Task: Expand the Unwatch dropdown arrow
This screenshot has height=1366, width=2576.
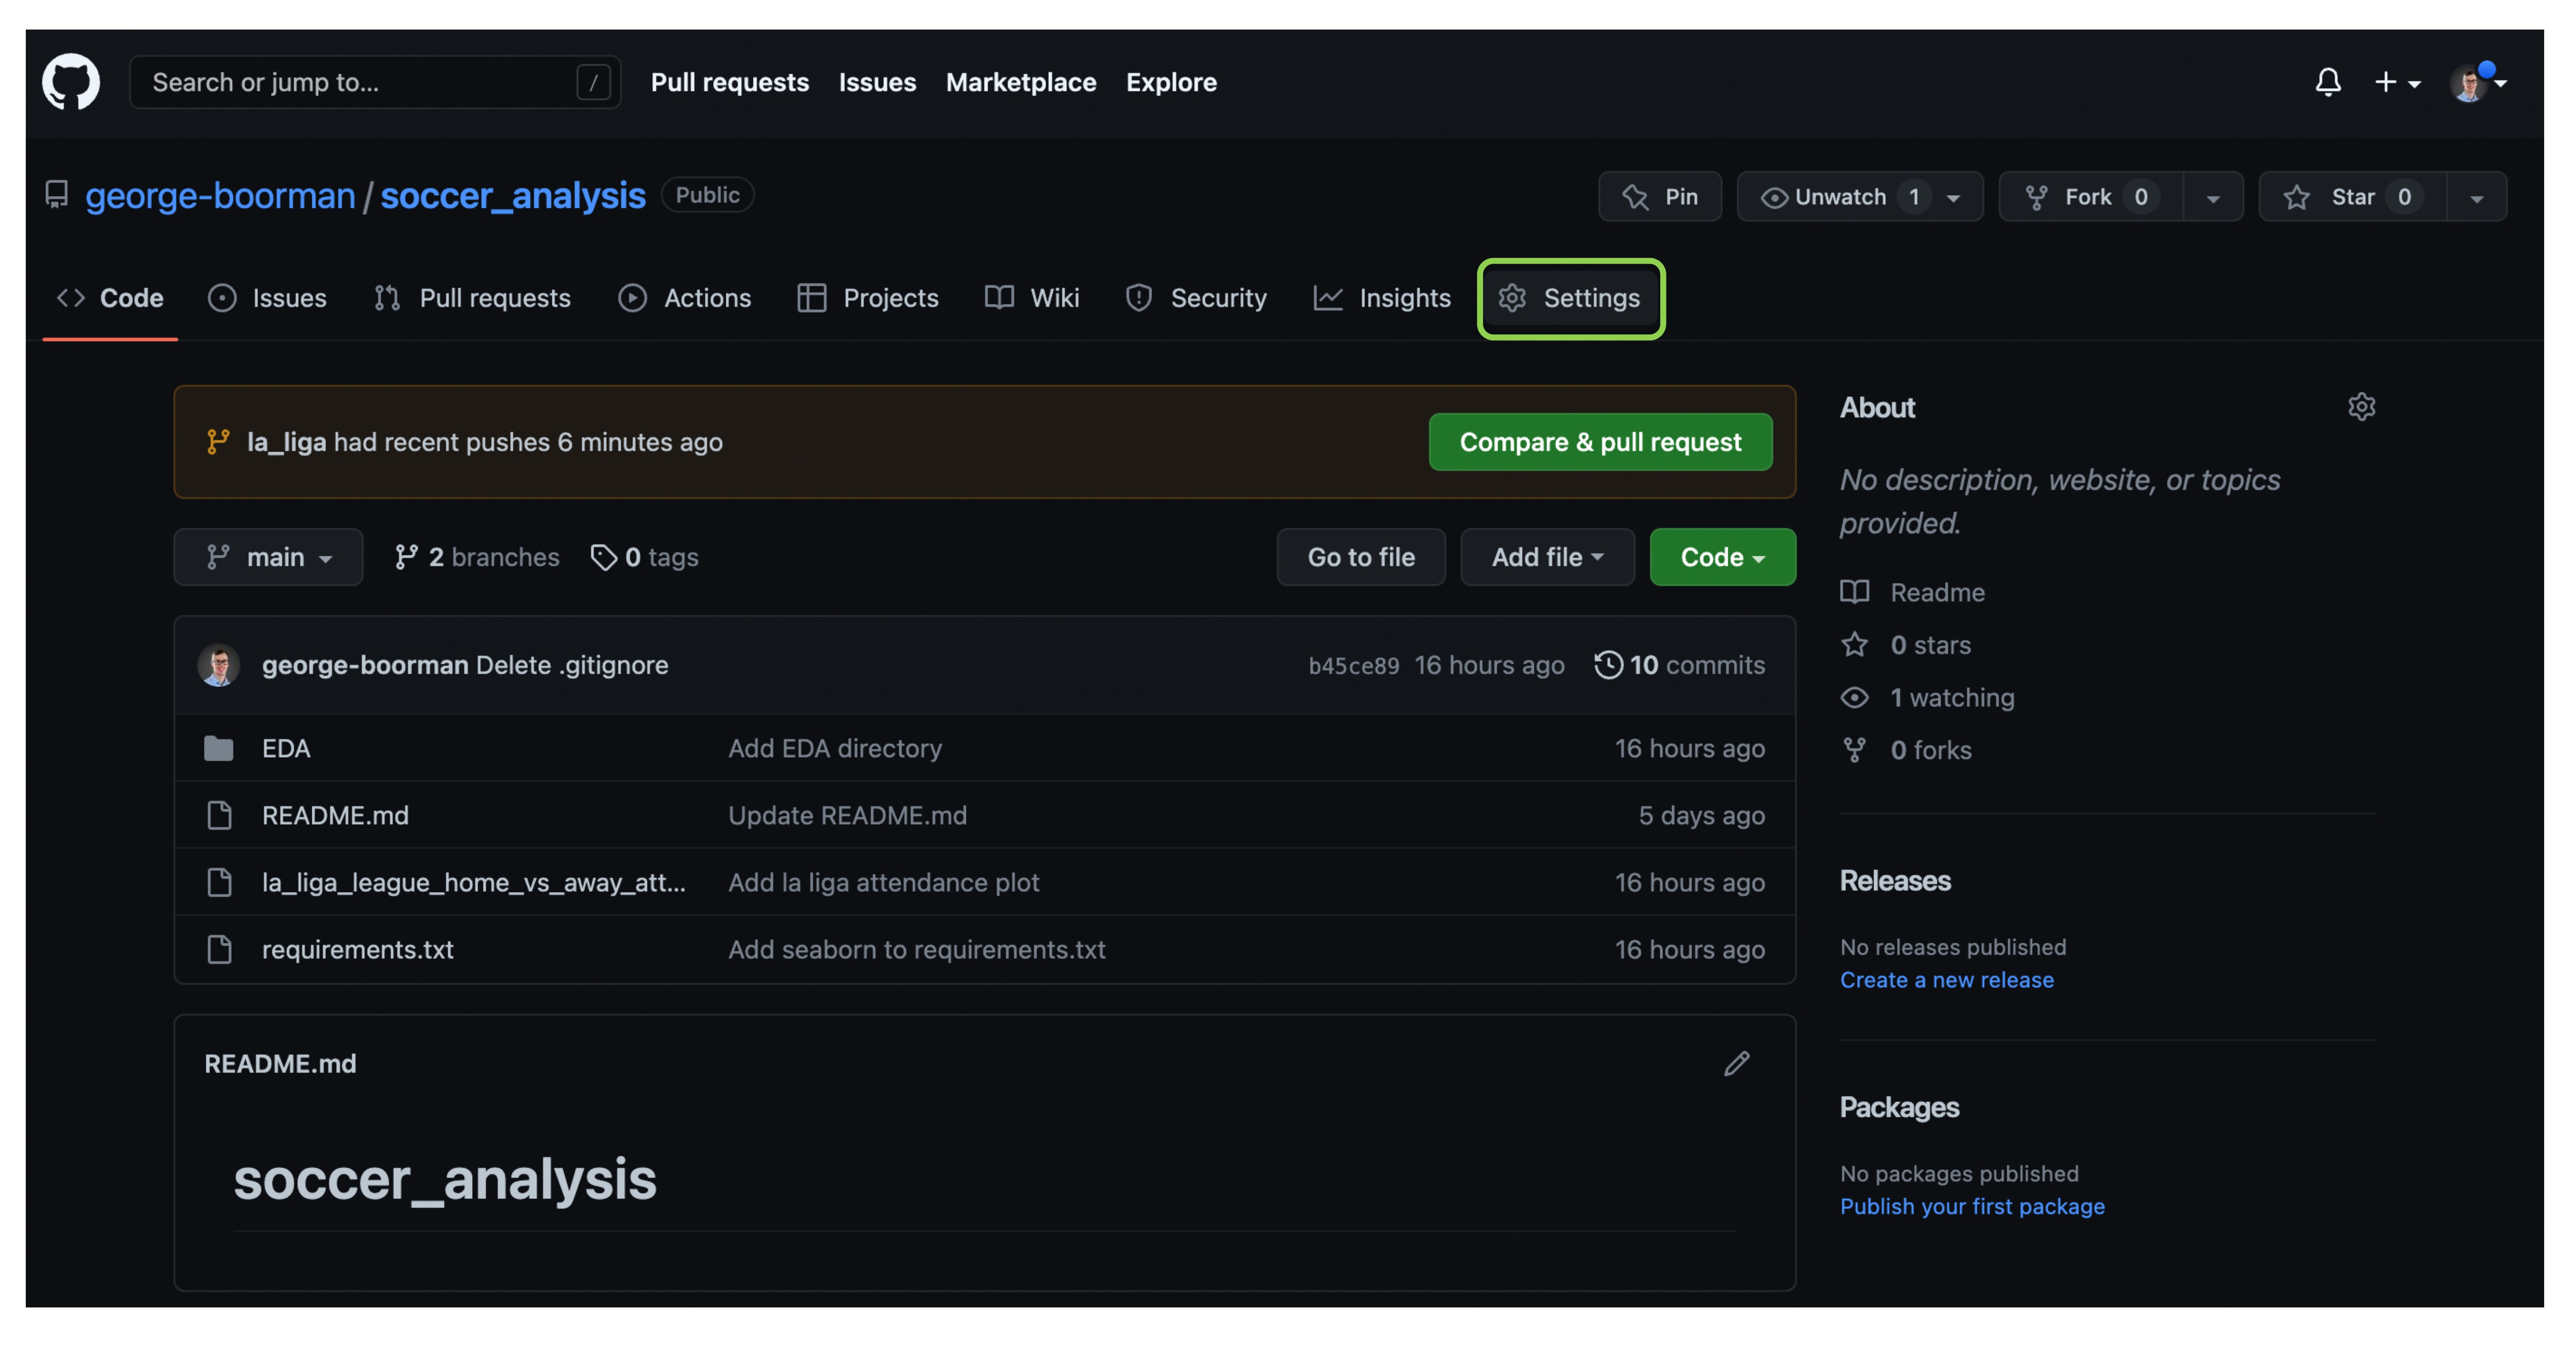Action: (1954, 198)
